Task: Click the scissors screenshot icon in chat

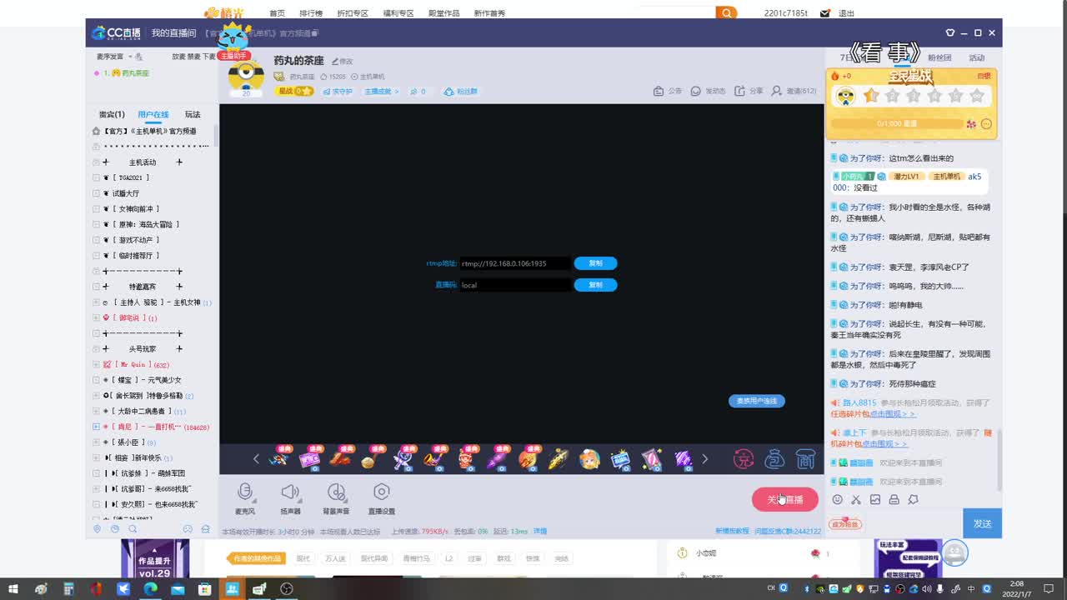Action: coord(856,499)
